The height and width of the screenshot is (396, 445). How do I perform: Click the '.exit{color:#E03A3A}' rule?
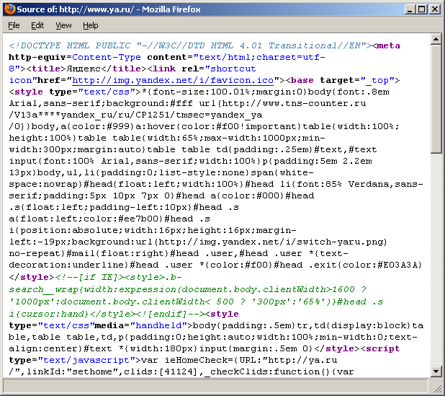366,265
